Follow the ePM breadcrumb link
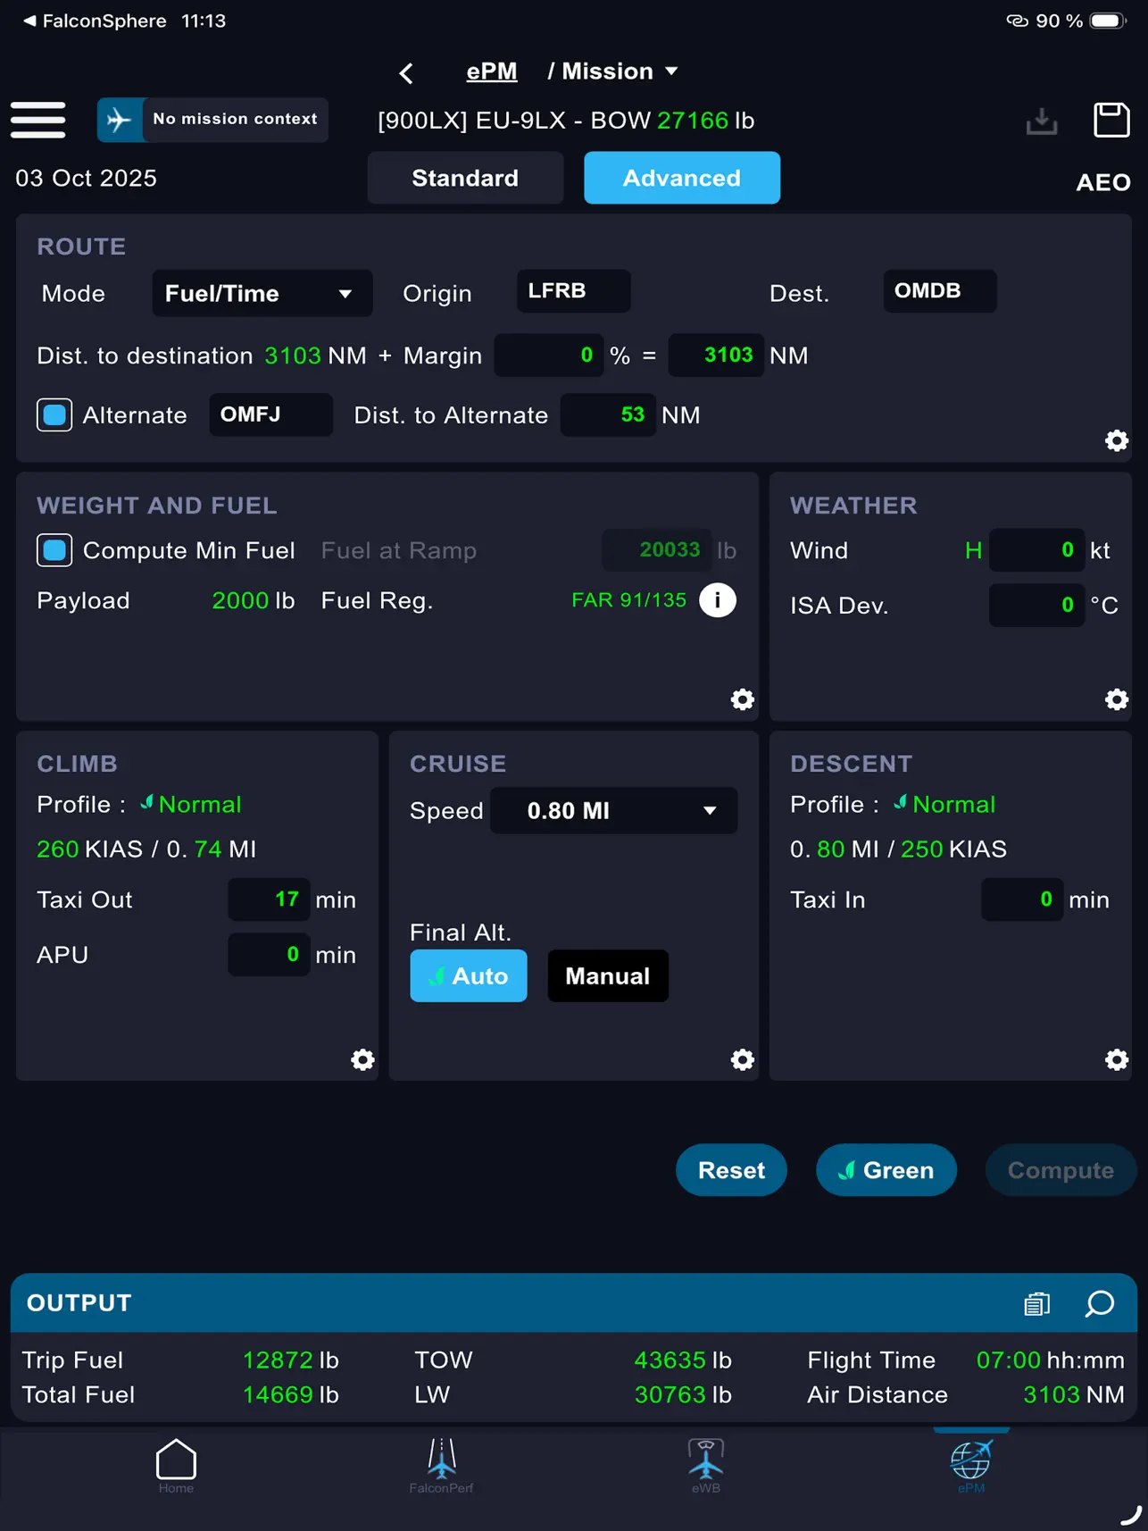 [x=492, y=71]
